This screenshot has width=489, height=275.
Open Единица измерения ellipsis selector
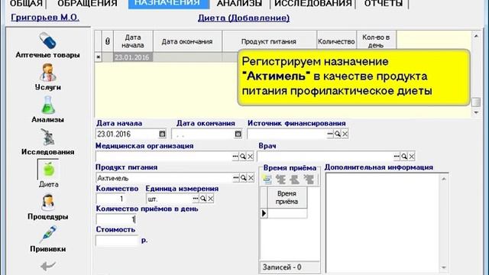[196, 199]
